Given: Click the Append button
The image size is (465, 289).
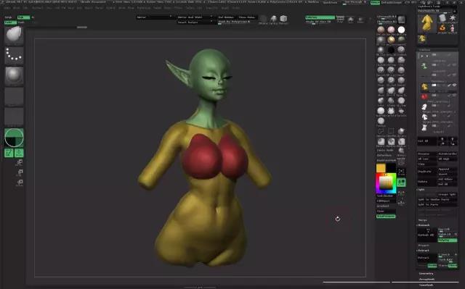Looking at the screenshot, I should tap(448, 169).
